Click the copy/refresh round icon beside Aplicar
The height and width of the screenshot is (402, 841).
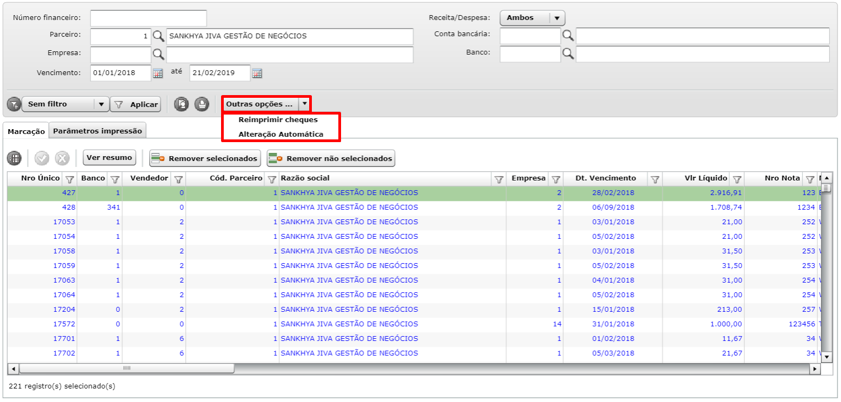coord(182,104)
